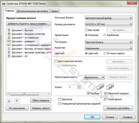Click the printer icon in title bar
139x123 pixels.
pos(4,4)
